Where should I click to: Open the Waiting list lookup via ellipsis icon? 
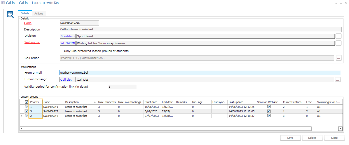338,43
